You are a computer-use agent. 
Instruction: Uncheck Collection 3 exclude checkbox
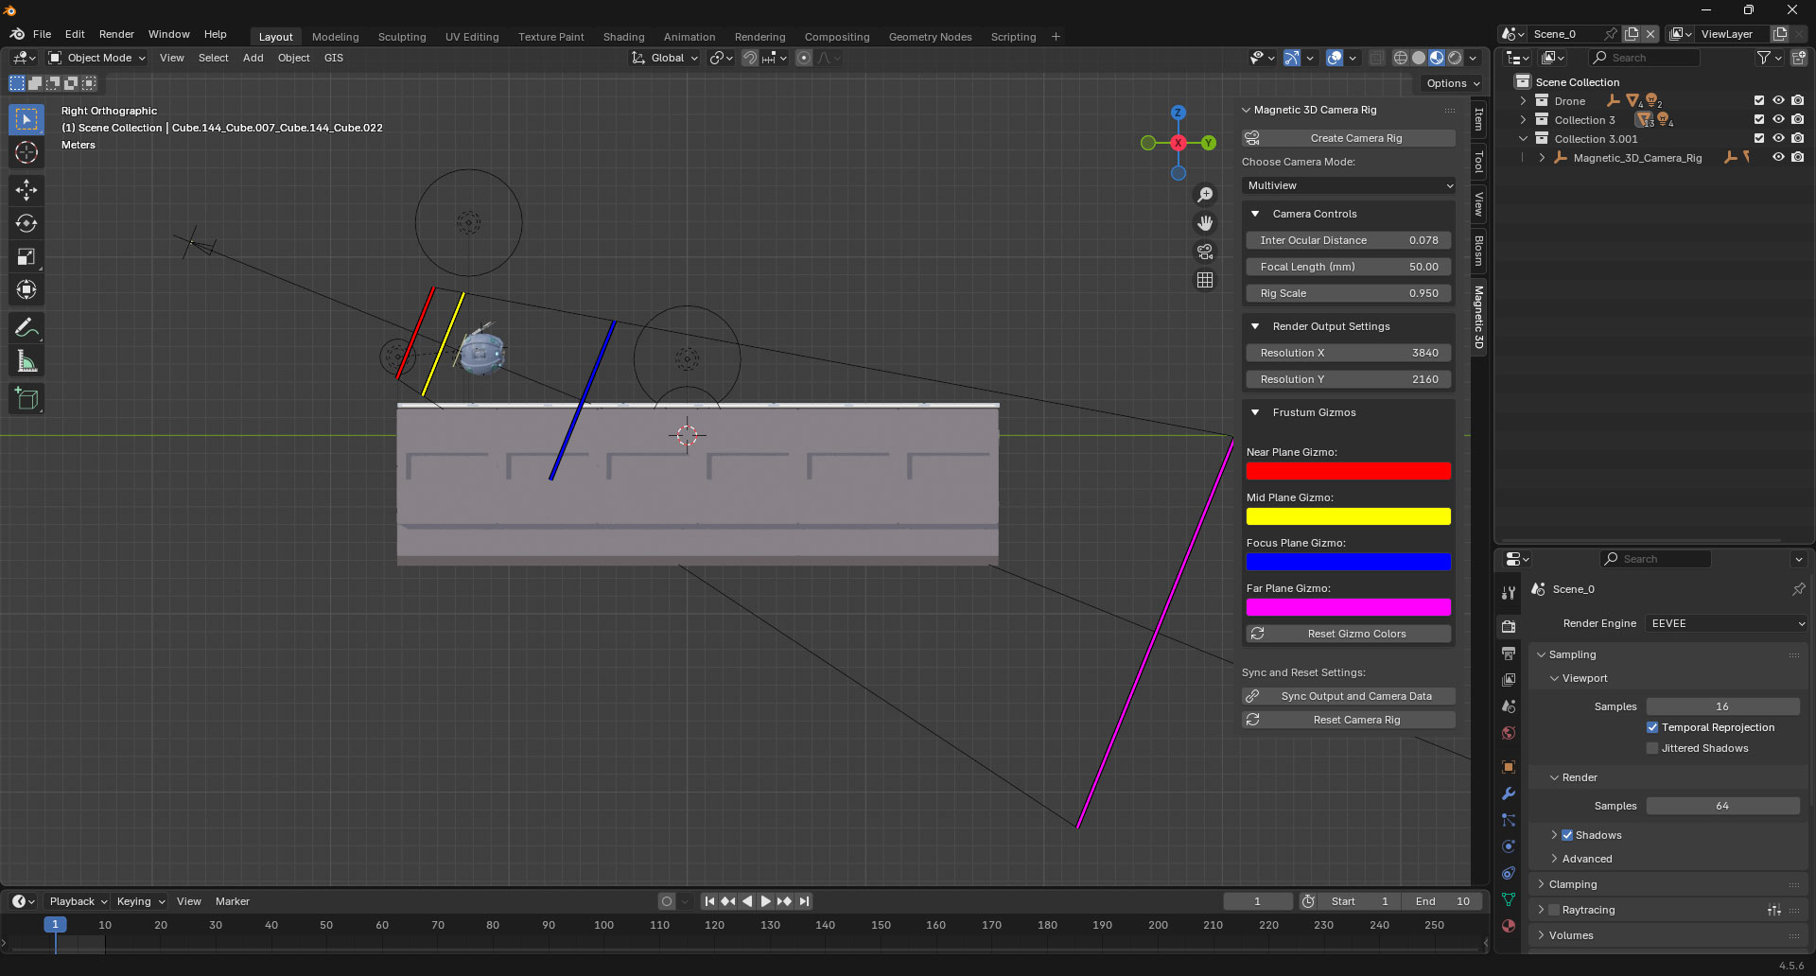[1759, 120]
